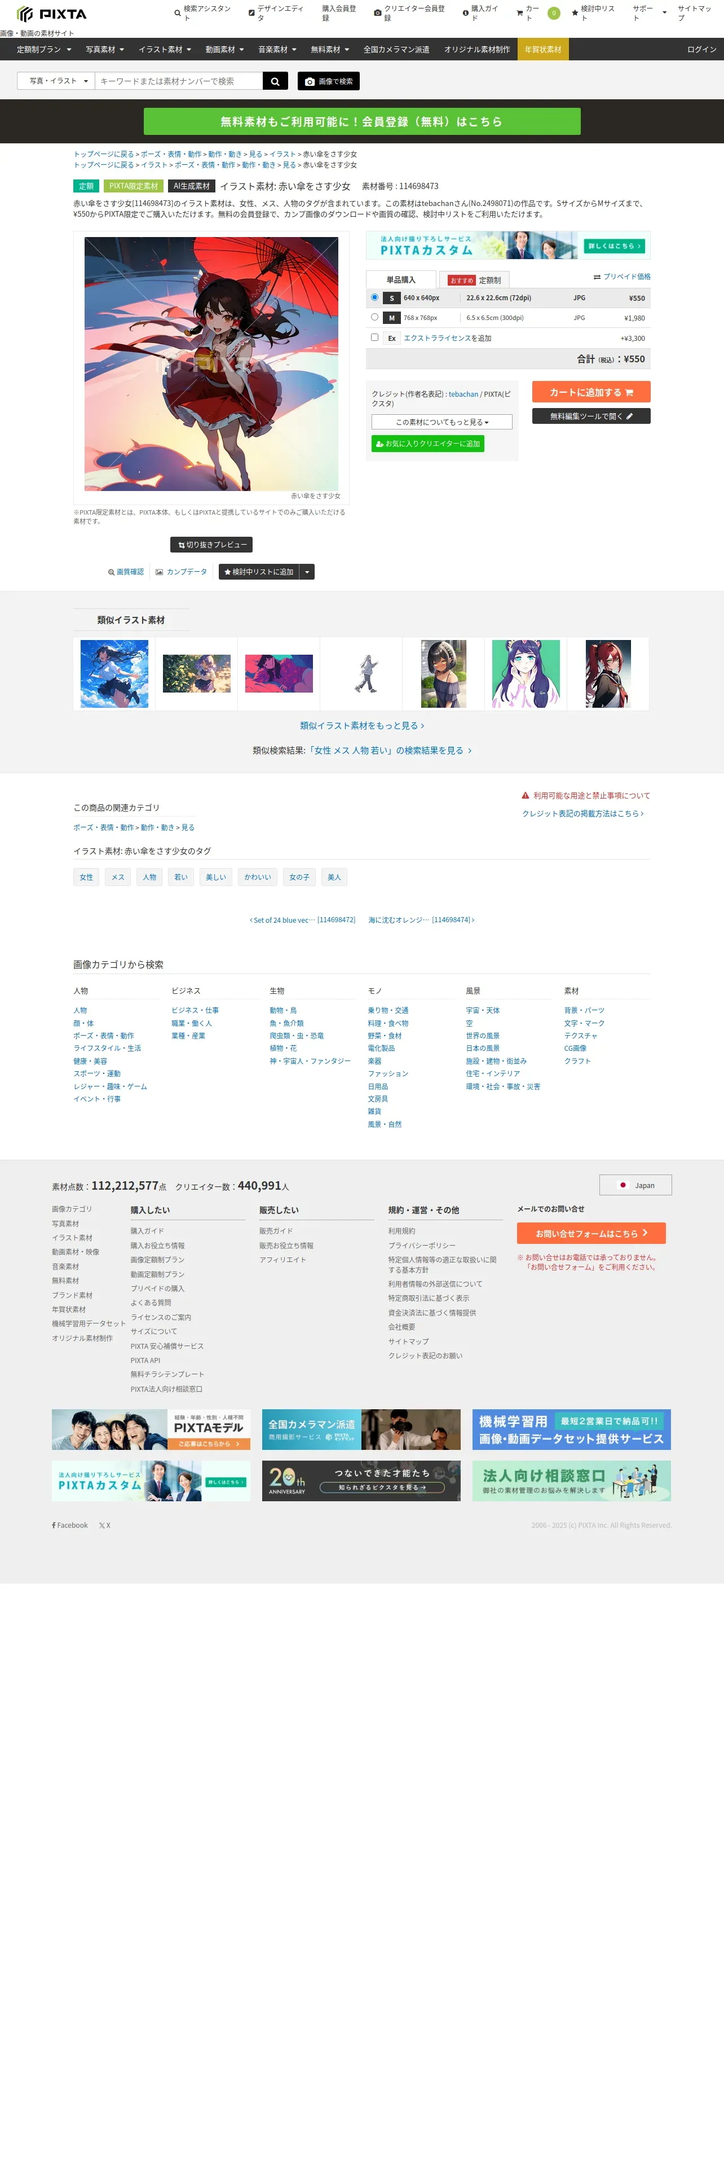This screenshot has height=2174, width=724.
Task: Select the 女の子 tag
Action: click(299, 877)
